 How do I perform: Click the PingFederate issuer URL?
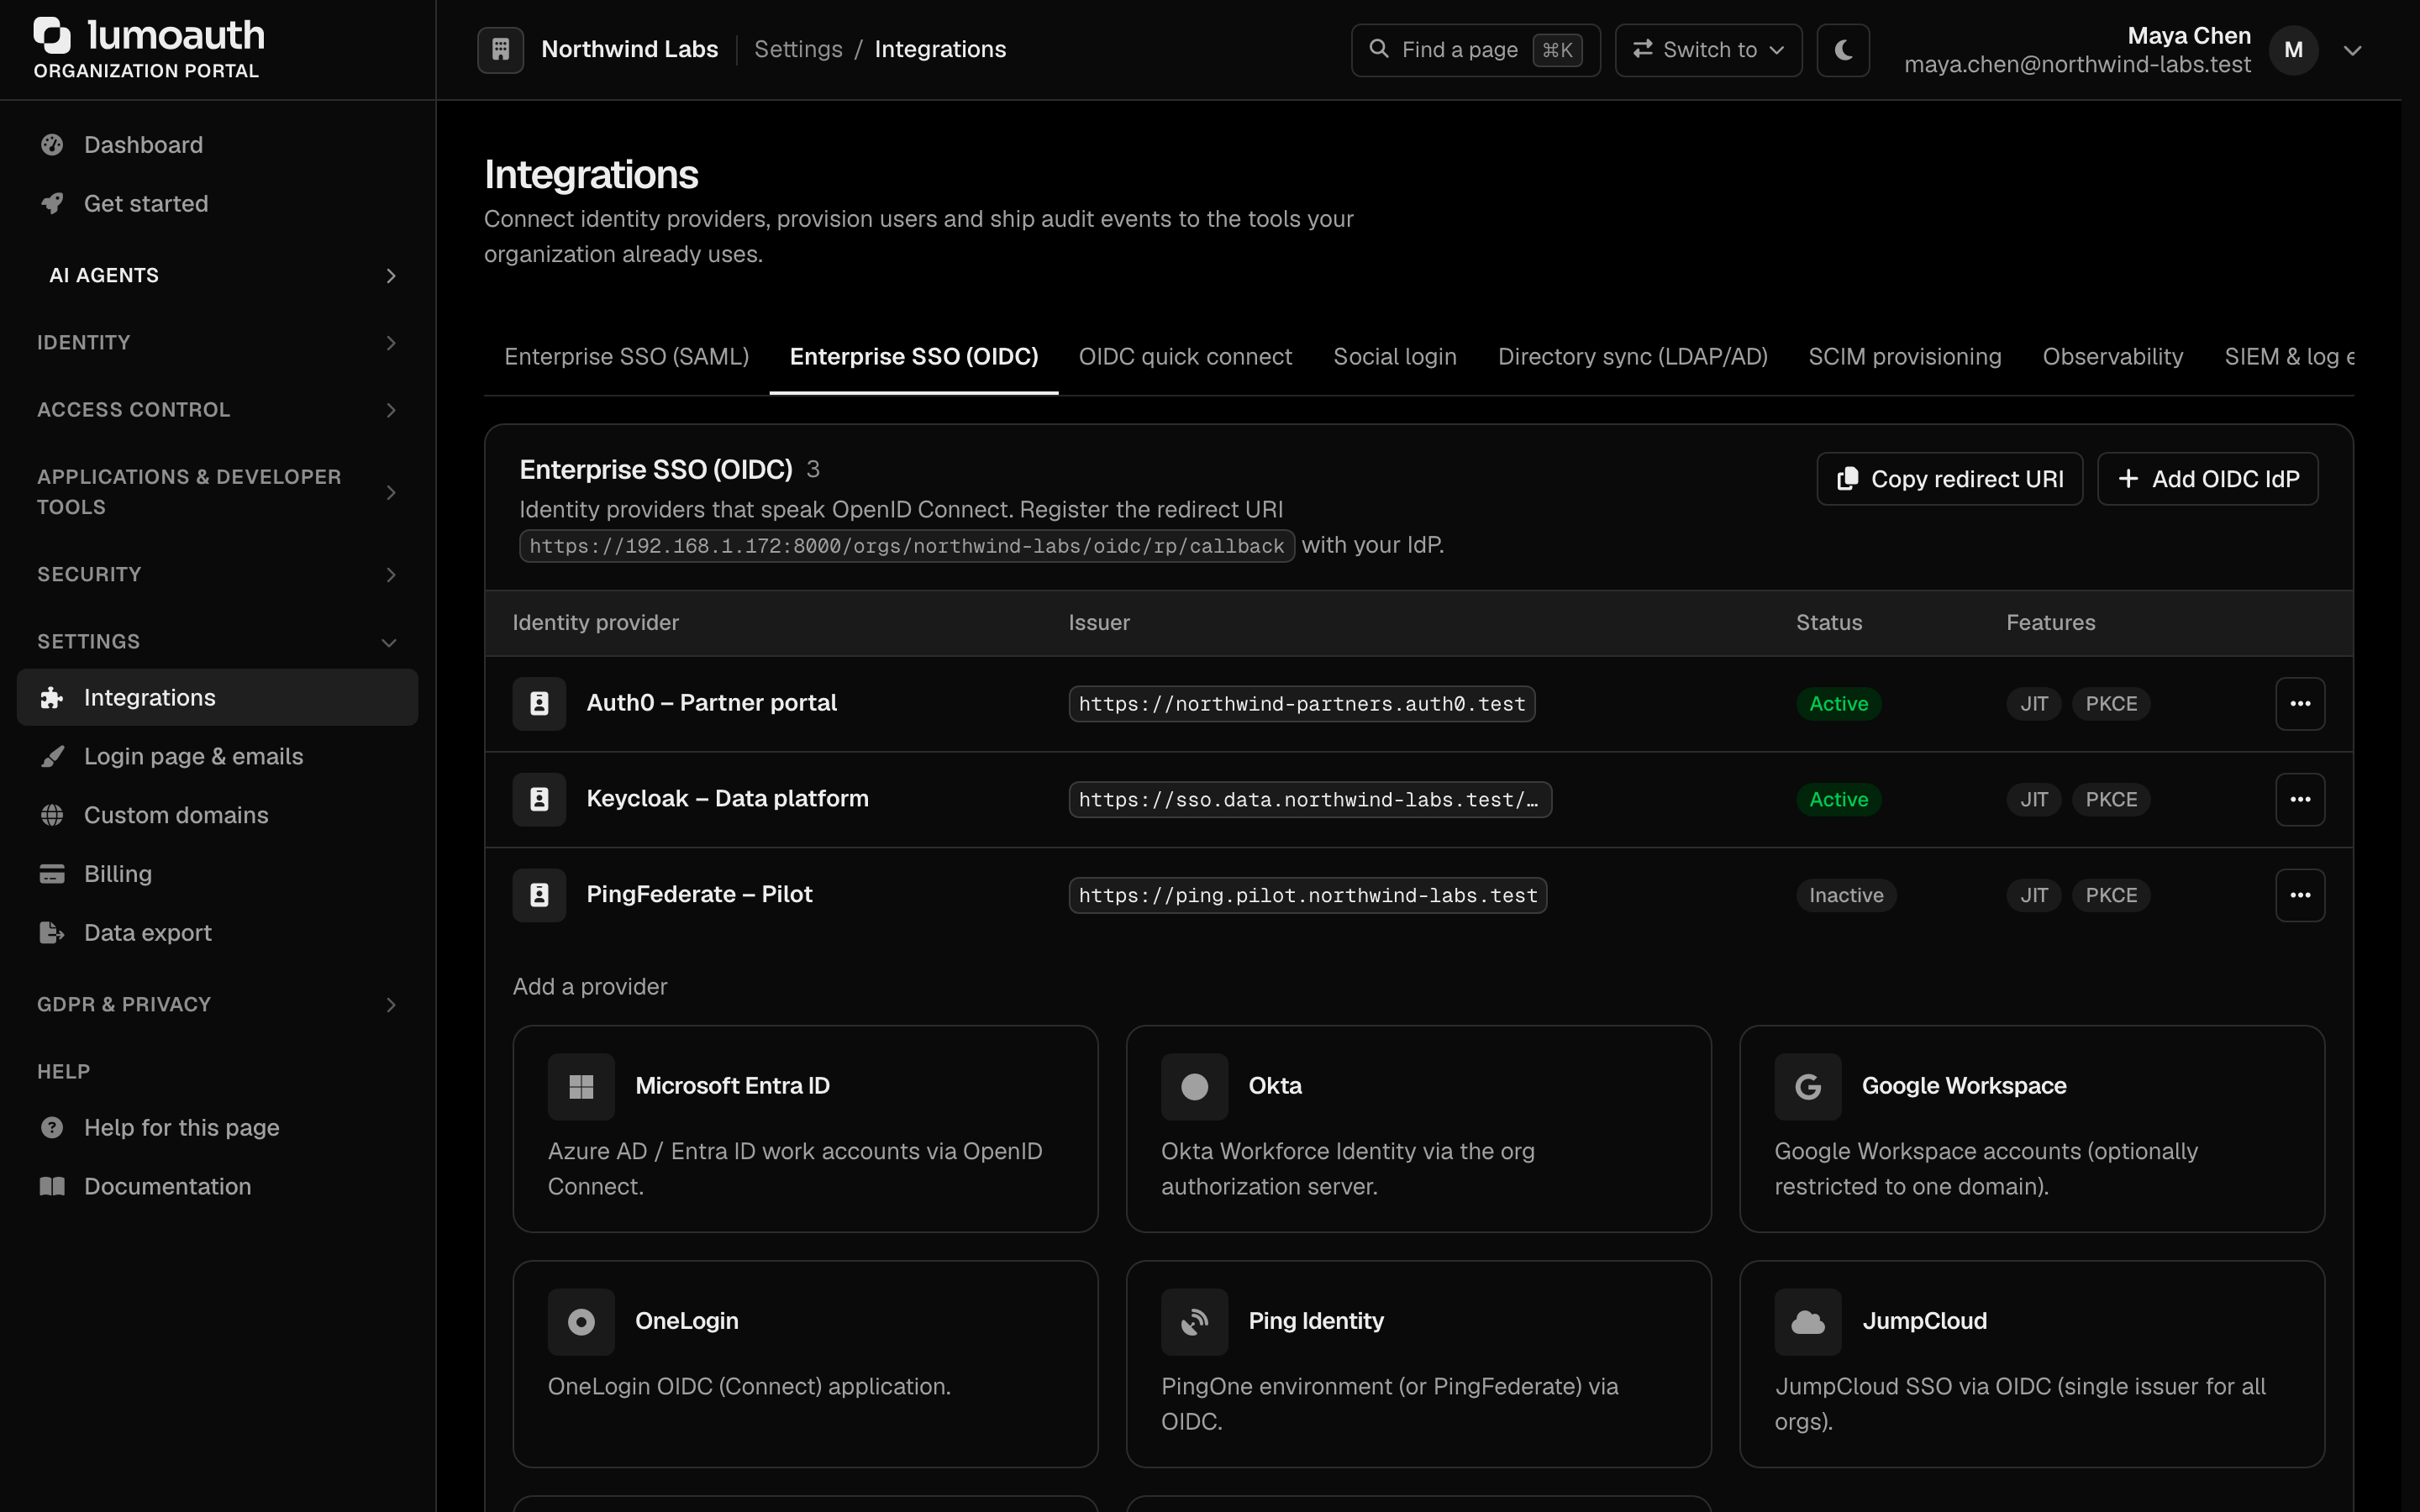click(1307, 895)
